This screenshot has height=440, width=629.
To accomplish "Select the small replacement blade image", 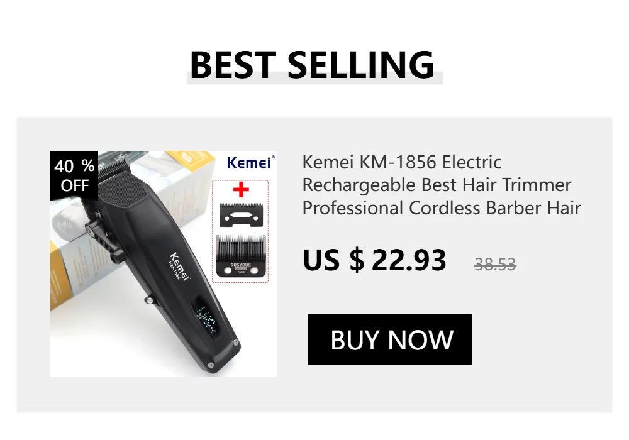I will 241,214.
